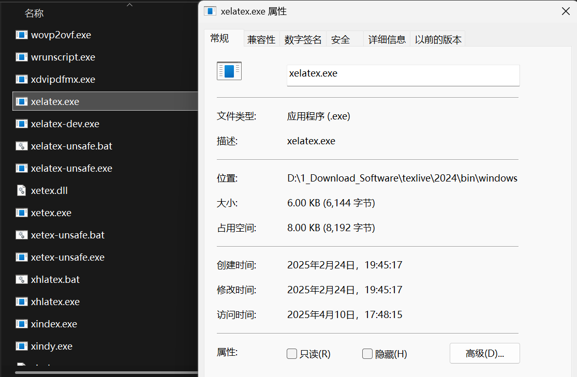Click the xelatex-unsafe.bat batch file icon
Image resolution: width=577 pixels, height=377 pixels.
pos(21,146)
